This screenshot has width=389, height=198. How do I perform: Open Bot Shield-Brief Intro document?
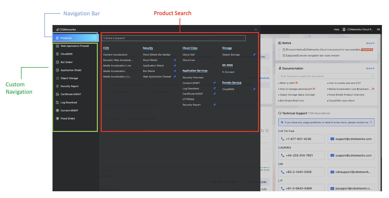(x=292, y=100)
